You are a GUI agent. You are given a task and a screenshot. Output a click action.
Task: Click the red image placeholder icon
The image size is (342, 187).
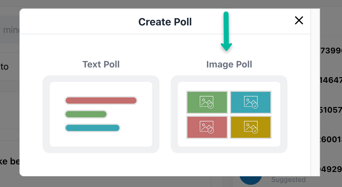[x=207, y=127]
